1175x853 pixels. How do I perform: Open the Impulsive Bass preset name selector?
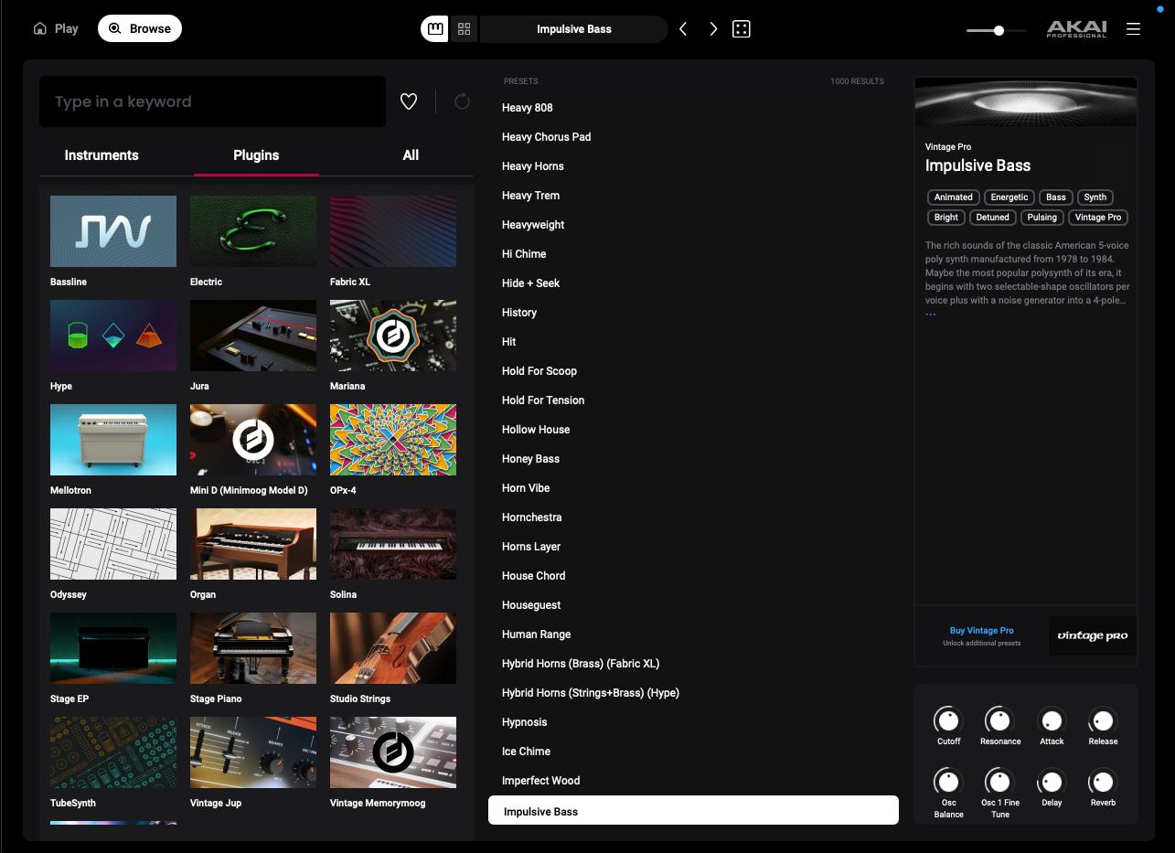[573, 29]
